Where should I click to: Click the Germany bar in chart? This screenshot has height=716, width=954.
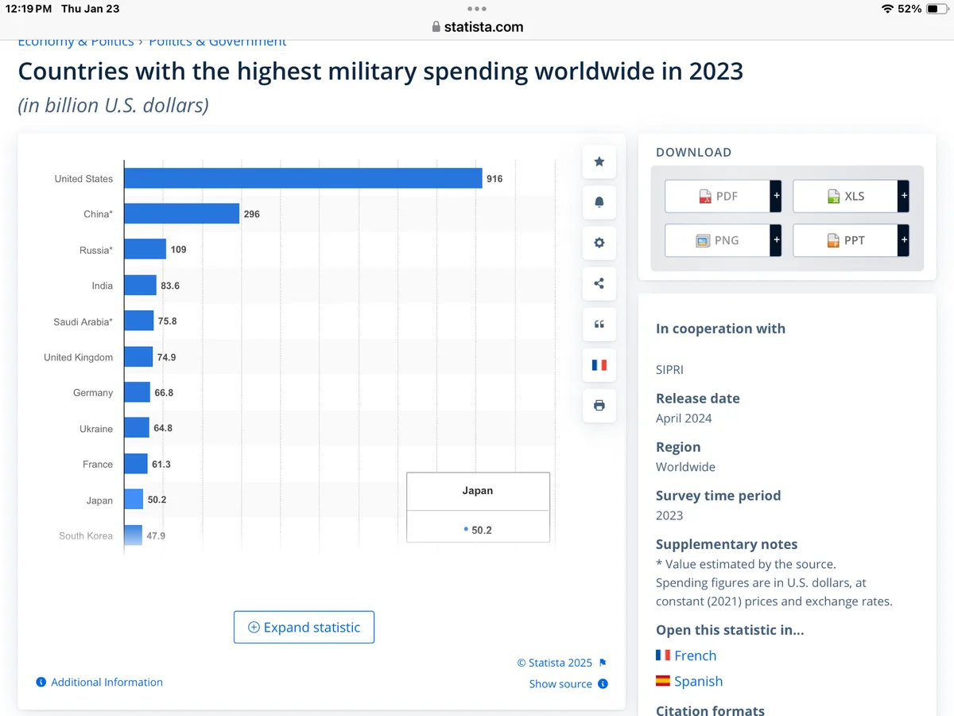pos(138,392)
